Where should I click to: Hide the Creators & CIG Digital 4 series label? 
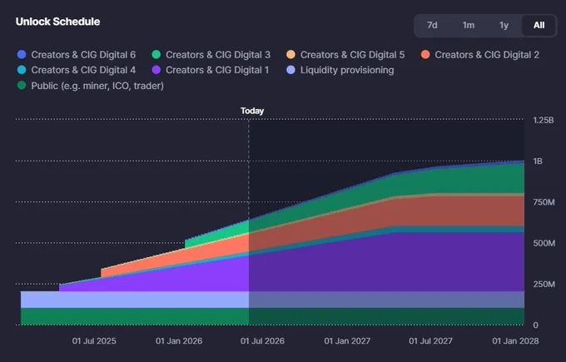tap(83, 70)
